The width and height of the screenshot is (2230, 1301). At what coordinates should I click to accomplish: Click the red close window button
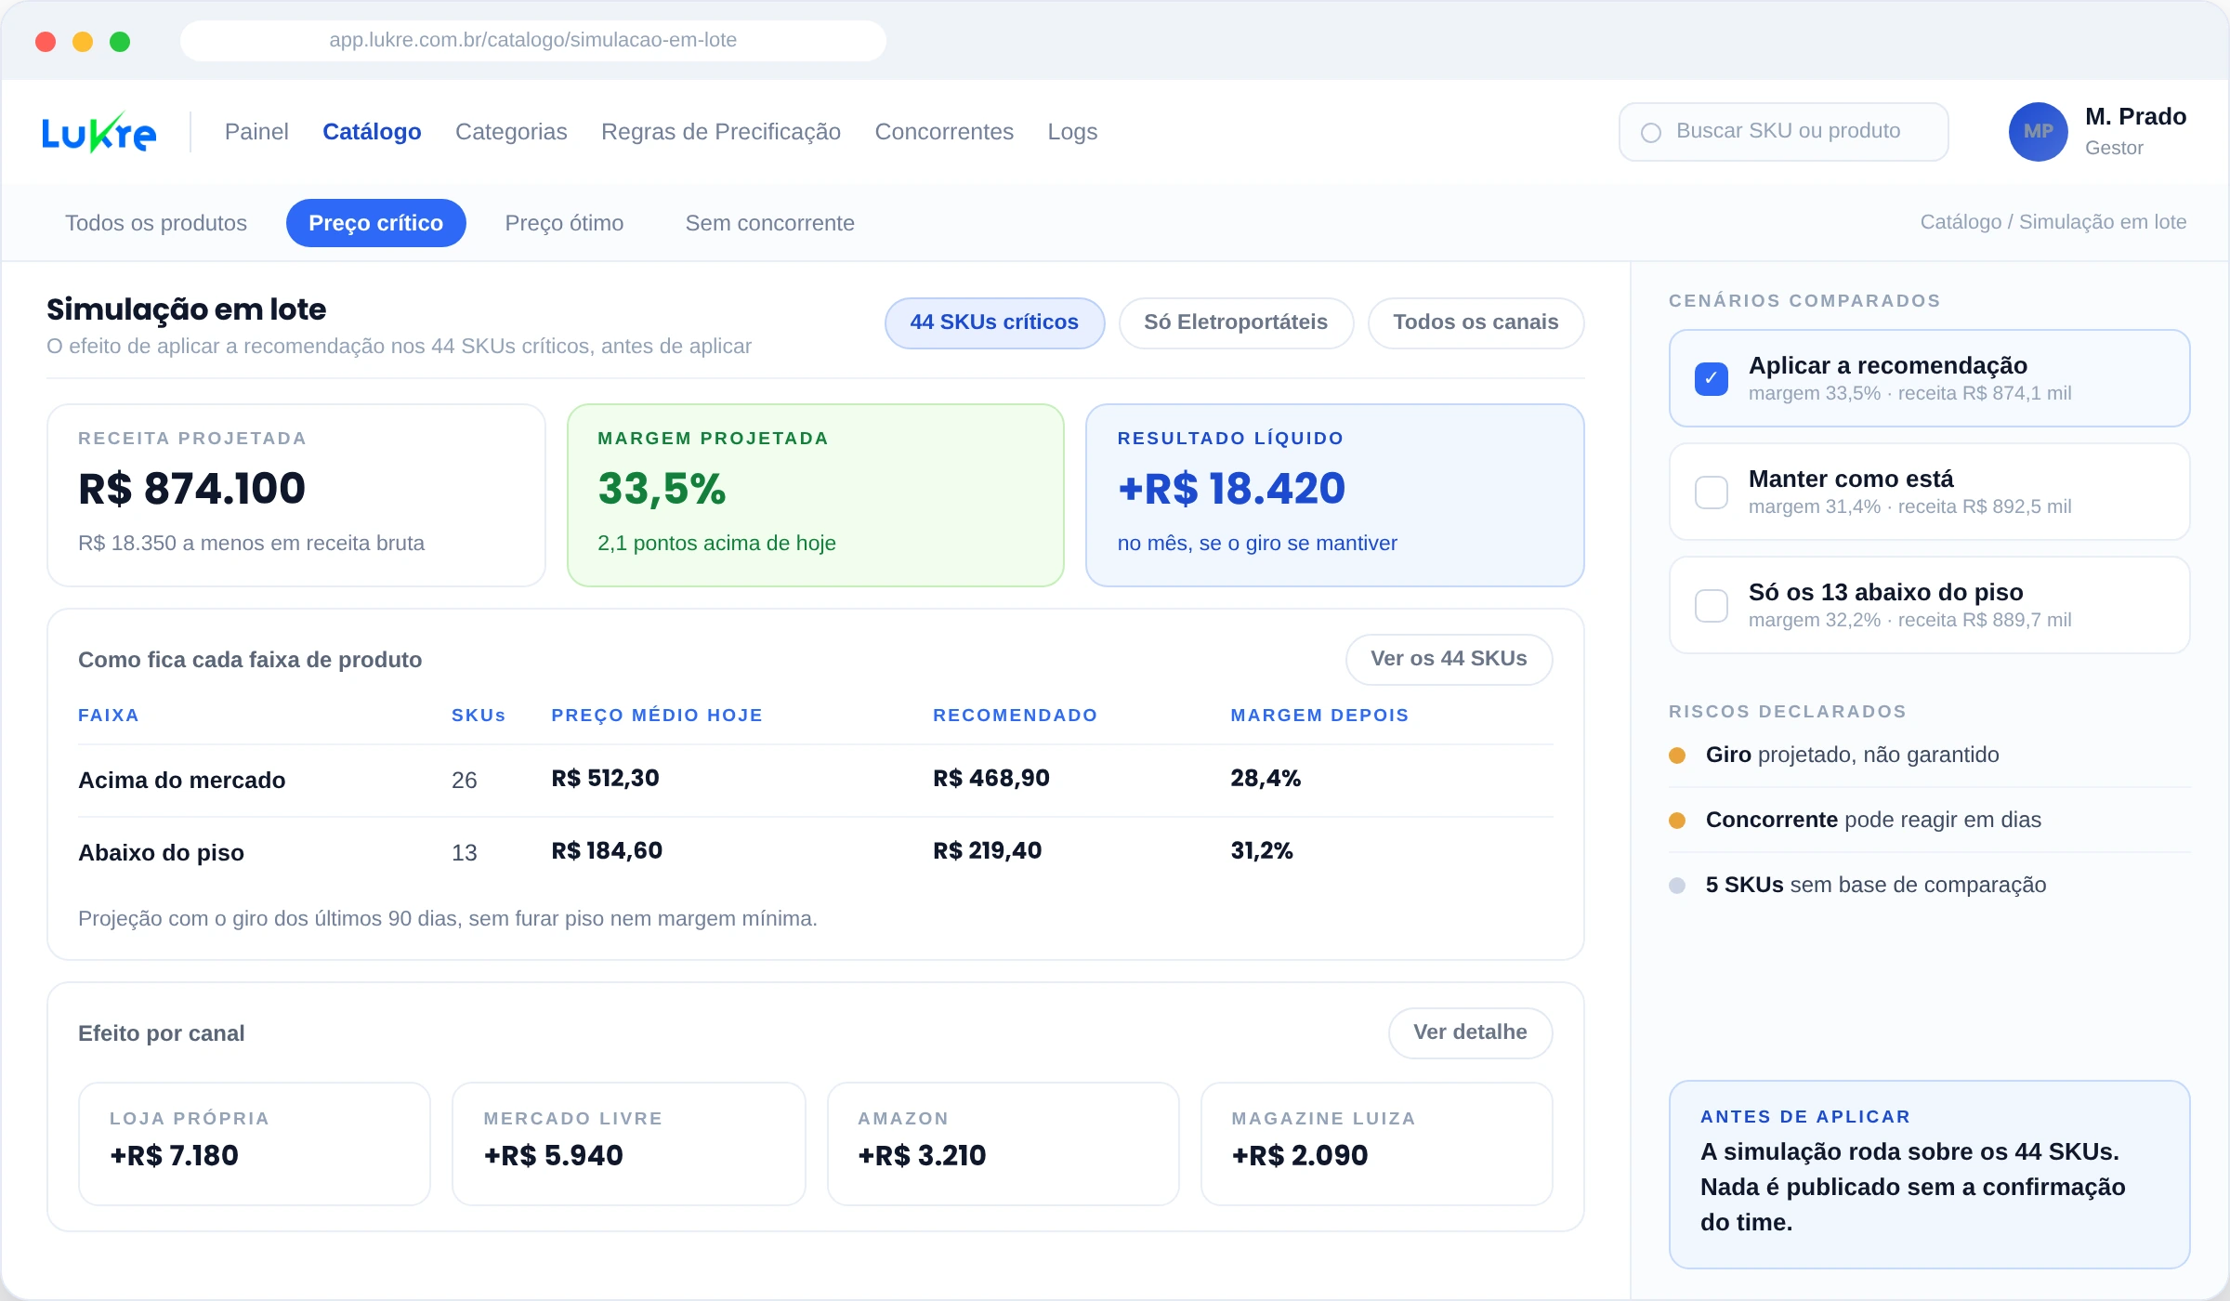click(46, 41)
